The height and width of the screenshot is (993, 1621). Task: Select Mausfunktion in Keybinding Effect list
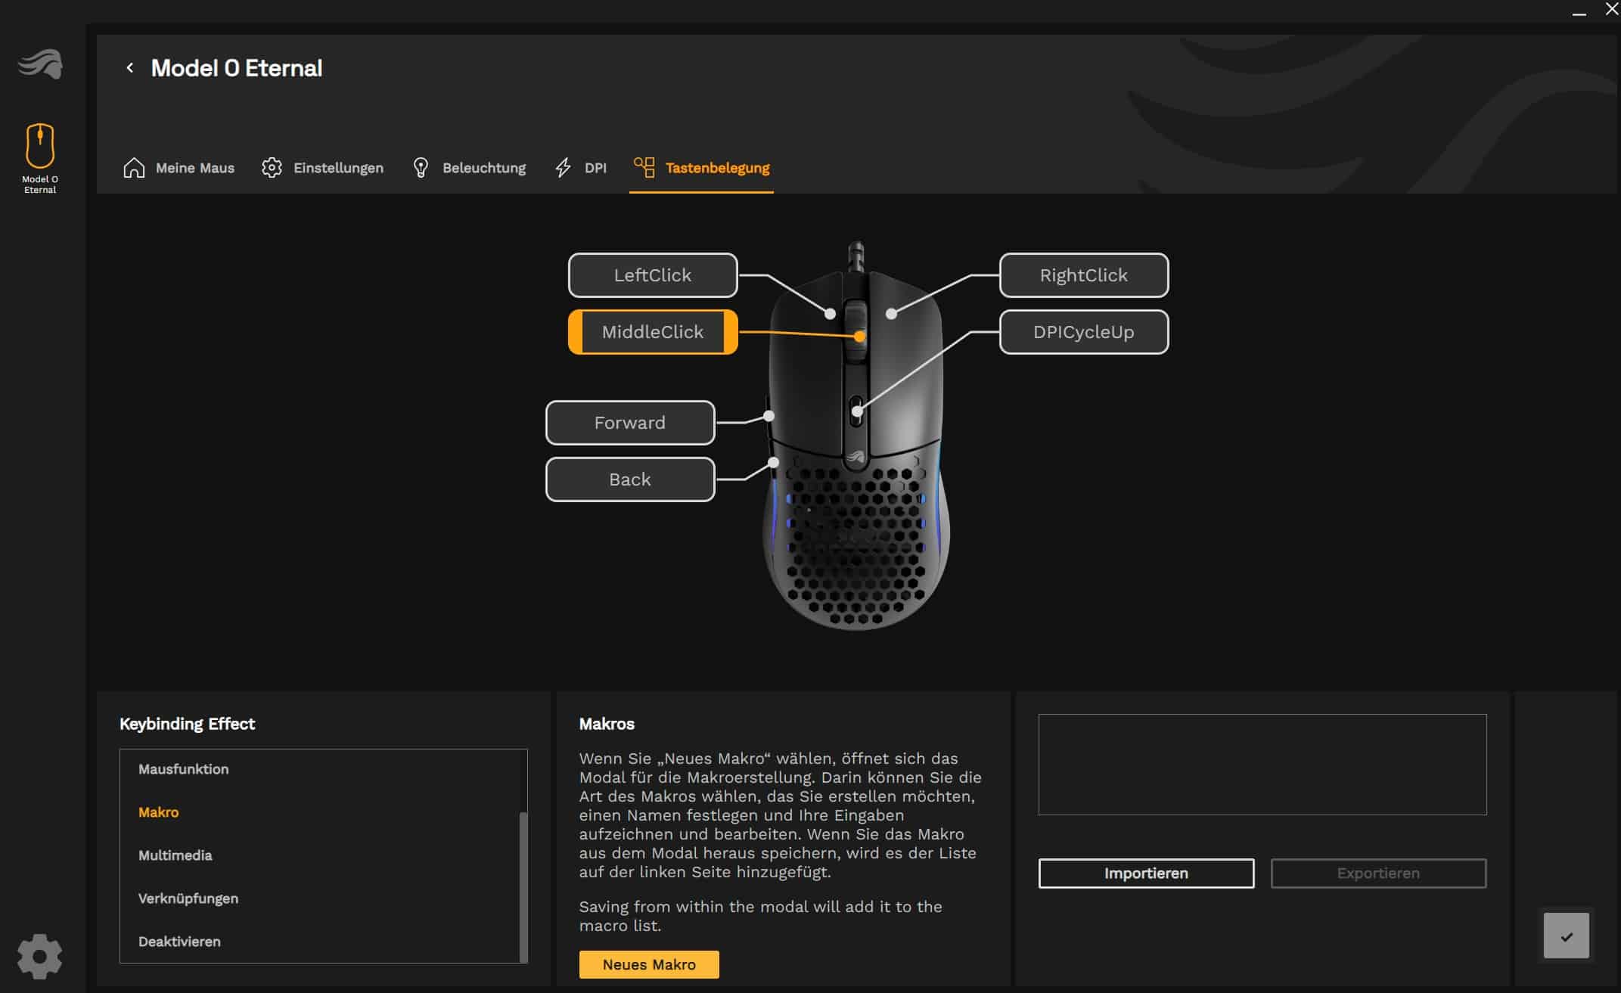pos(183,769)
